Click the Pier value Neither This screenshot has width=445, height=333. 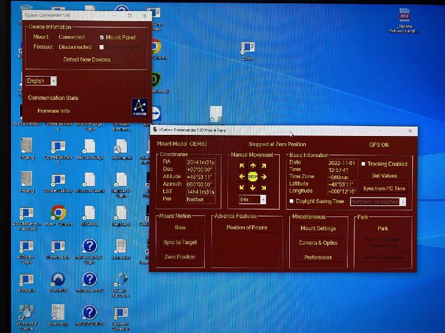(200, 199)
